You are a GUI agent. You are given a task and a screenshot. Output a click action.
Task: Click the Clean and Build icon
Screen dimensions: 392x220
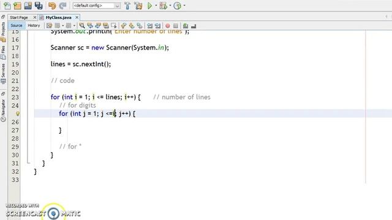138,5
